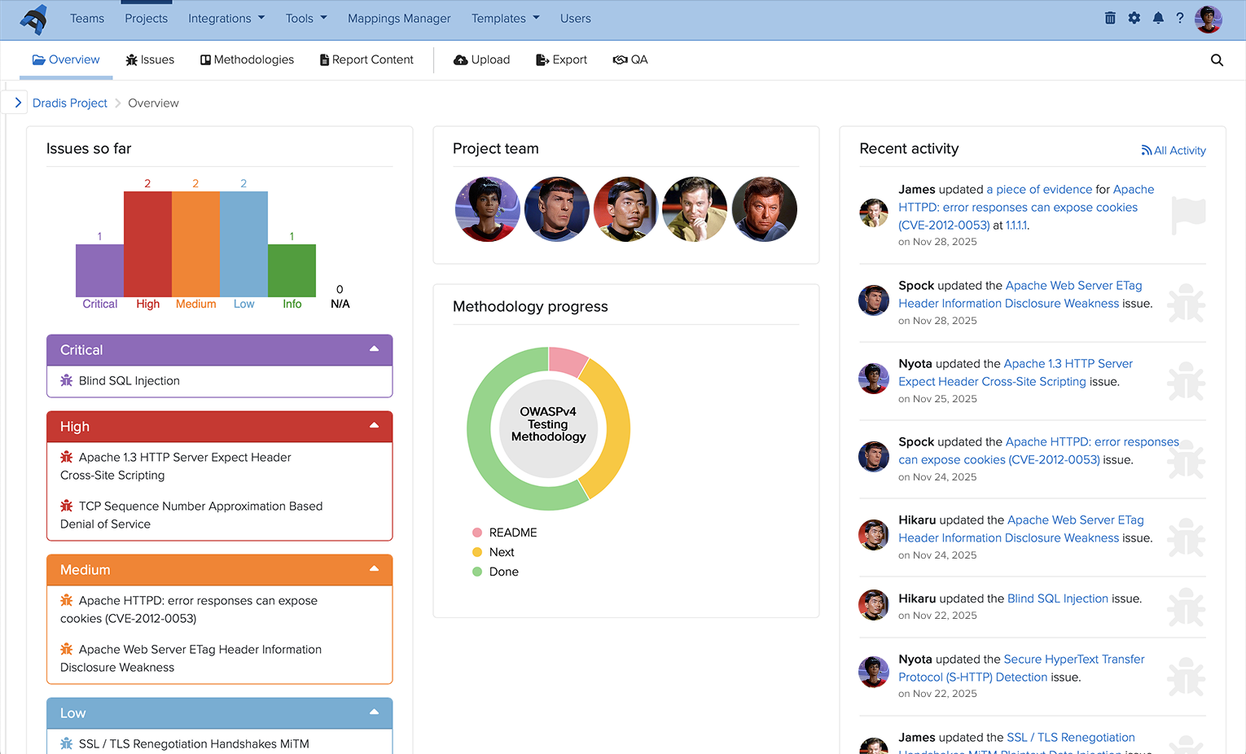Click the Dradis logo in the navbar
The image size is (1246, 754).
tap(33, 18)
